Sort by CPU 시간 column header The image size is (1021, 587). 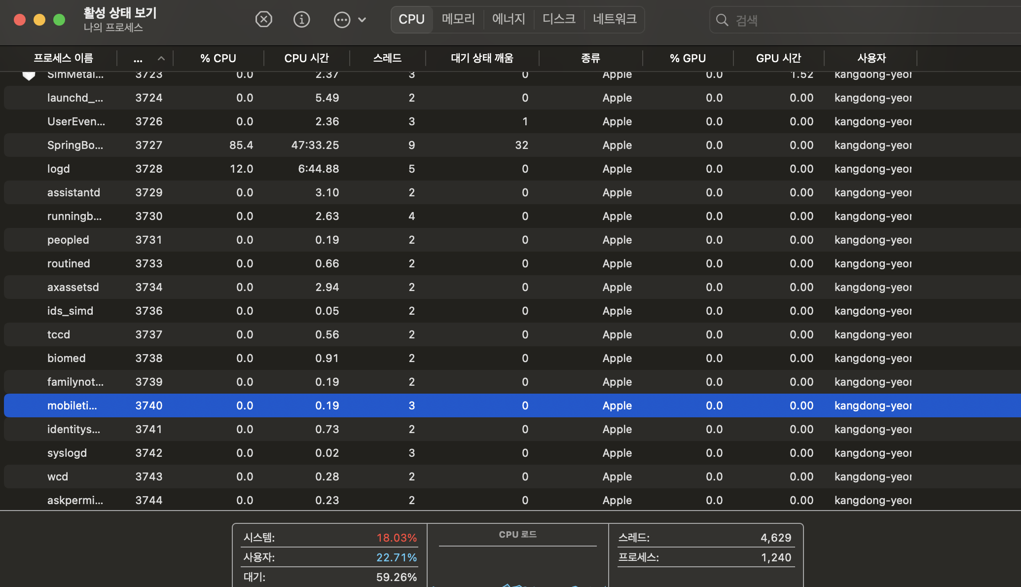(x=306, y=58)
